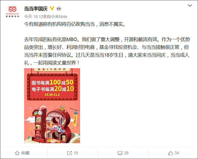Open the post options chevron dropdown

pyautogui.click(x=190, y=5)
